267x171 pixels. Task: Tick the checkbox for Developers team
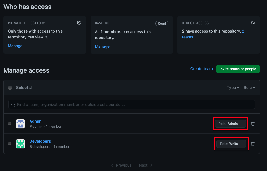tap(10, 144)
